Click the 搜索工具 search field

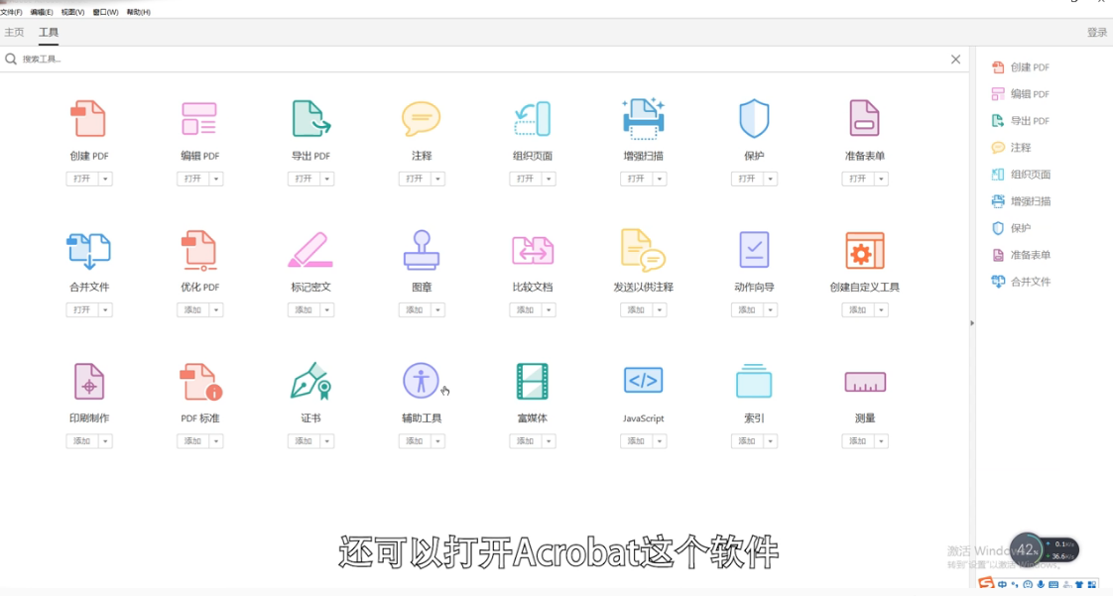483,59
